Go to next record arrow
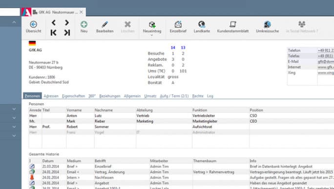 [67, 22]
